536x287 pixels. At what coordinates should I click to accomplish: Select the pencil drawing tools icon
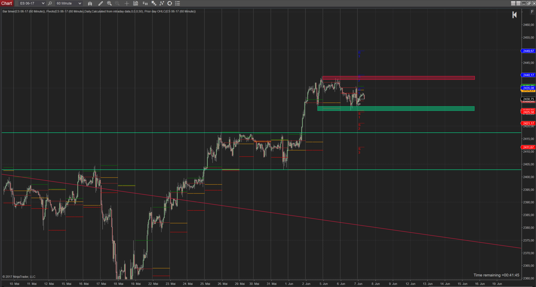pos(100,3)
